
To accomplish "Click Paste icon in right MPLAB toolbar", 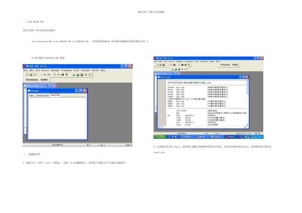I will (x=174, y=65).
